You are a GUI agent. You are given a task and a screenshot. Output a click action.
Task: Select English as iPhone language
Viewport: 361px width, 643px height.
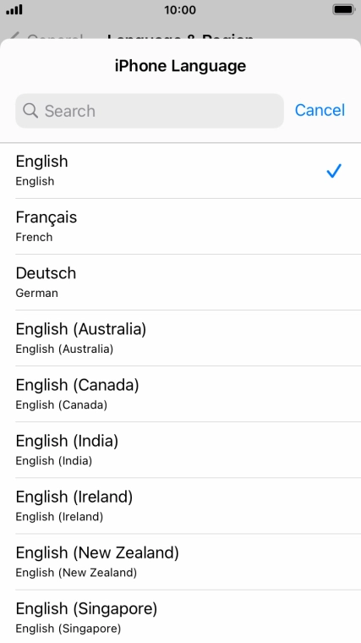point(180,171)
